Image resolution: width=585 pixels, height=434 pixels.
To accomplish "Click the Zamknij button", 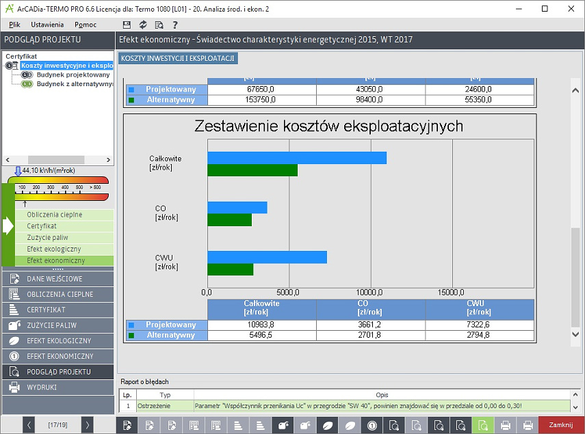I will pos(561,425).
